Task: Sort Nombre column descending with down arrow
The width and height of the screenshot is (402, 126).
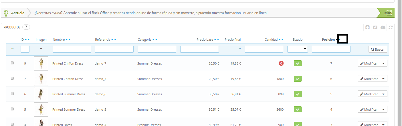Action: [x=67, y=40]
